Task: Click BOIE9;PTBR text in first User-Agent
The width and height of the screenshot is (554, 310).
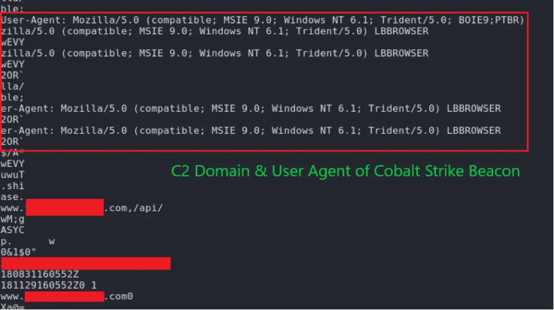Action: tap(491, 20)
